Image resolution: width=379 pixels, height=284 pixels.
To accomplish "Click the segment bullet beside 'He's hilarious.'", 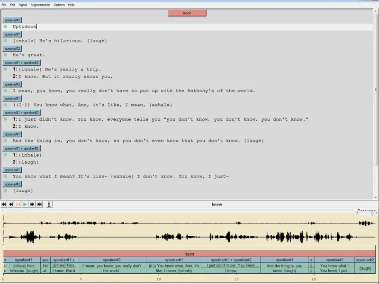I will [5, 41].
